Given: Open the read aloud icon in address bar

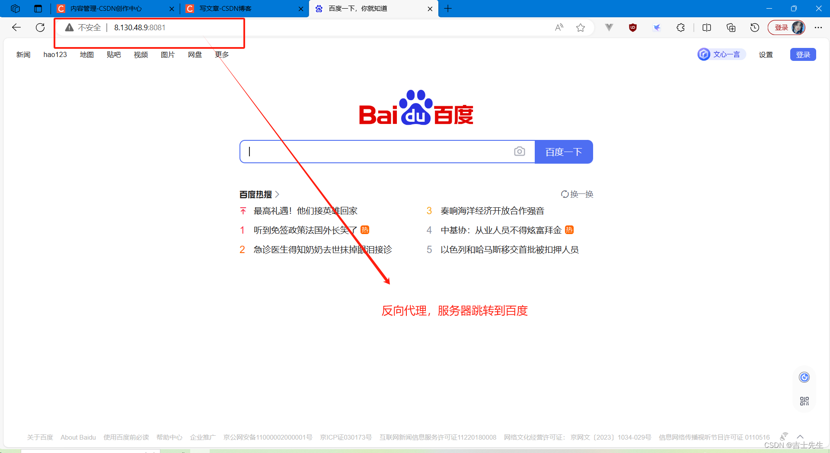Looking at the screenshot, I should [559, 28].
